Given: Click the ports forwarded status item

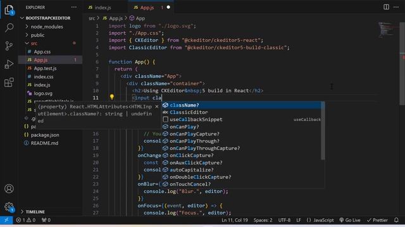Looking at the screenshot, I should pyautogui.click(x=46, y=220).
